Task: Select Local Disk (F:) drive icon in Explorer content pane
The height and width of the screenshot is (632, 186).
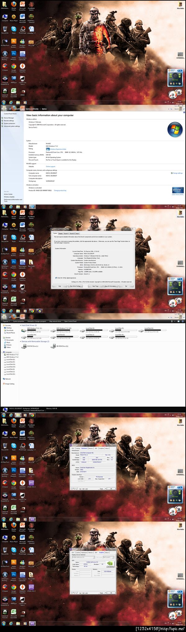Action: (112, 330)
